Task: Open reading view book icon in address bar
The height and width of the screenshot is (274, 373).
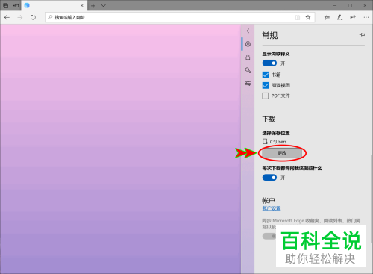Action: pos(297,17)
